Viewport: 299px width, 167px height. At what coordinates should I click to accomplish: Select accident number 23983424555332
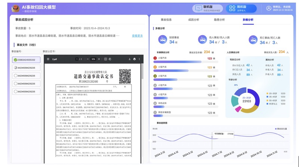pyautogui.click(x=26, y=60)
